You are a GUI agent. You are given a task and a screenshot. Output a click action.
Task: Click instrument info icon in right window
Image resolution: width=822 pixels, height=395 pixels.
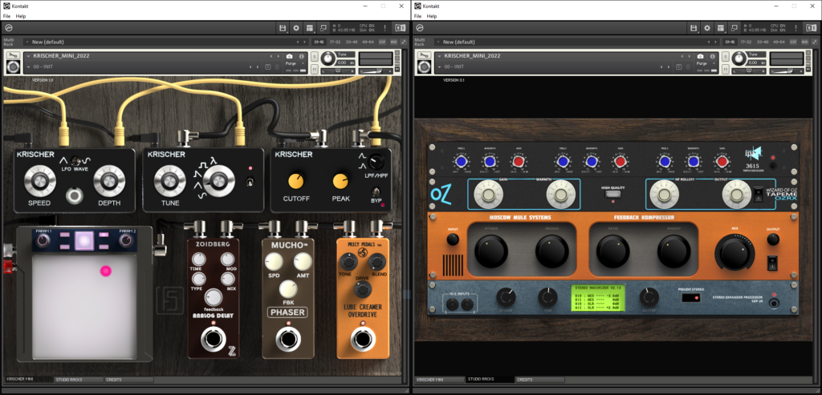713,57
